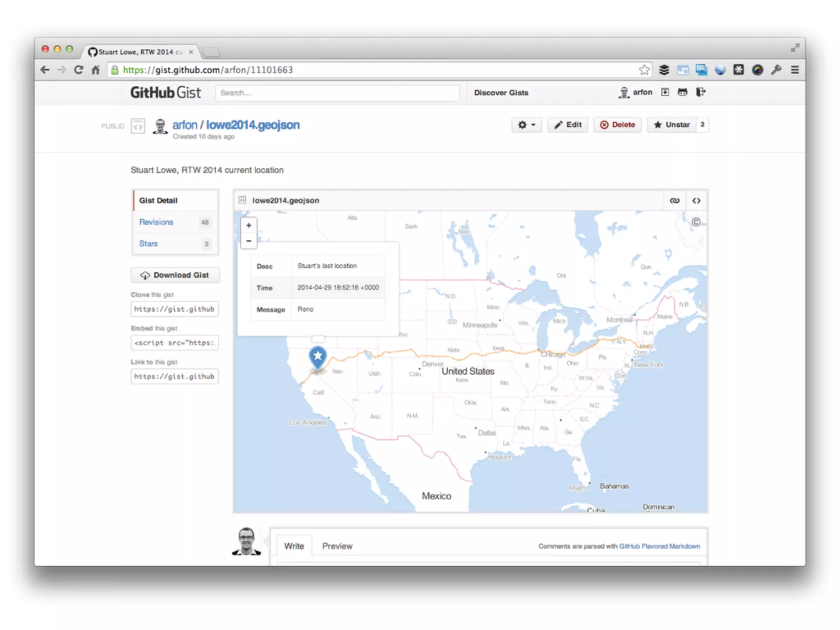
Task: Click the permalink chain icon for lowe2014.geojson
Action: click(x=675, y=201)
